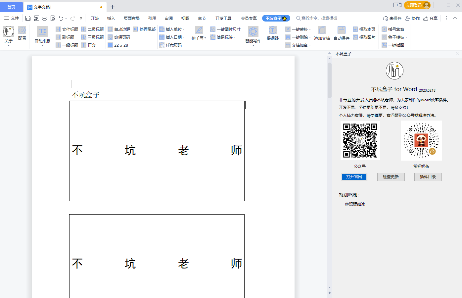Click the 未保存 status button

[x=392, y=18]
